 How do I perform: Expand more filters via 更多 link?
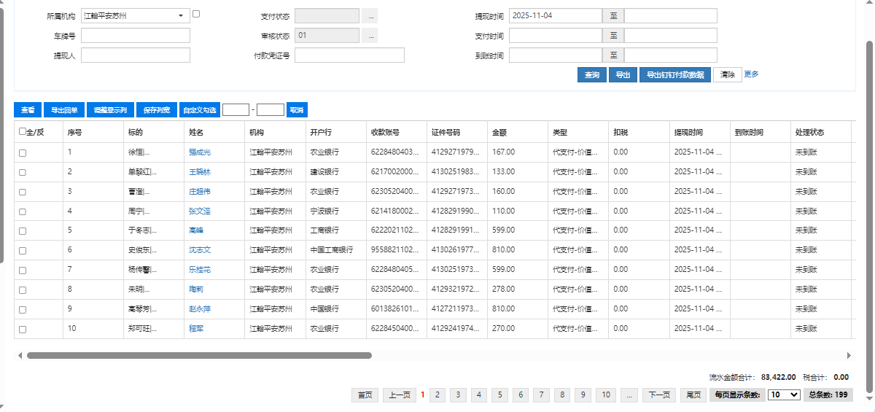751,74
